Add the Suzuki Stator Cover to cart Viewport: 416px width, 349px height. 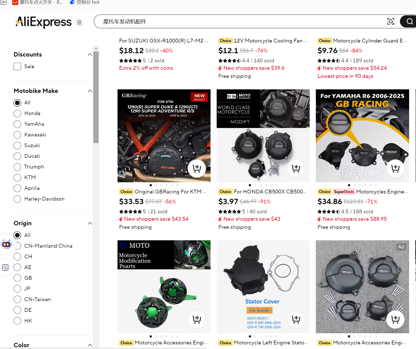pos(296,319)
